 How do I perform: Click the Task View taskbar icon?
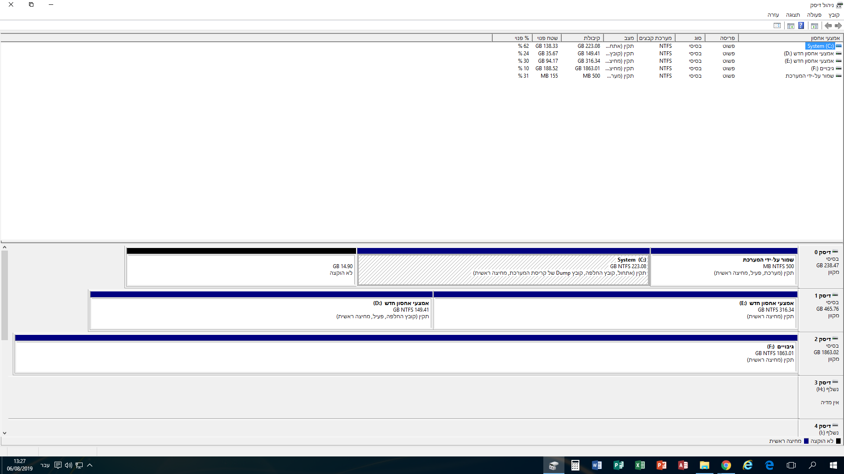point(791,465)
